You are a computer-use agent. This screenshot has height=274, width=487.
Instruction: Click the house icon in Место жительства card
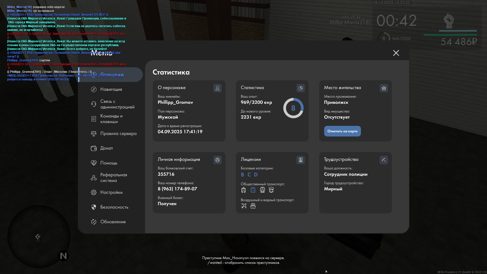384,88
